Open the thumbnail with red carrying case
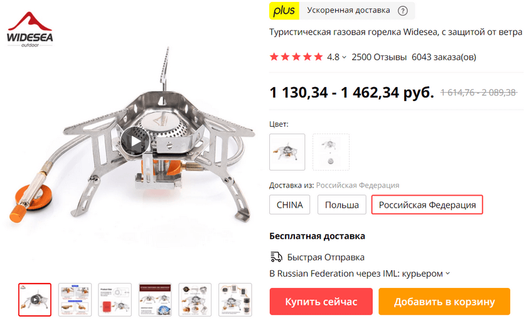Image resolution: width=524 pixels, height=323 pixels. [115, 300]
